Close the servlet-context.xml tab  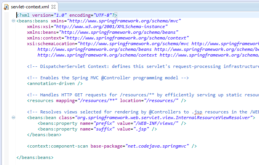53,7
